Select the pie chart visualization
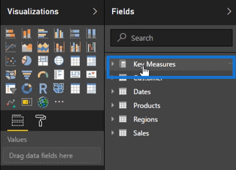This screenshot has width=236, height=170. point(27,61)
